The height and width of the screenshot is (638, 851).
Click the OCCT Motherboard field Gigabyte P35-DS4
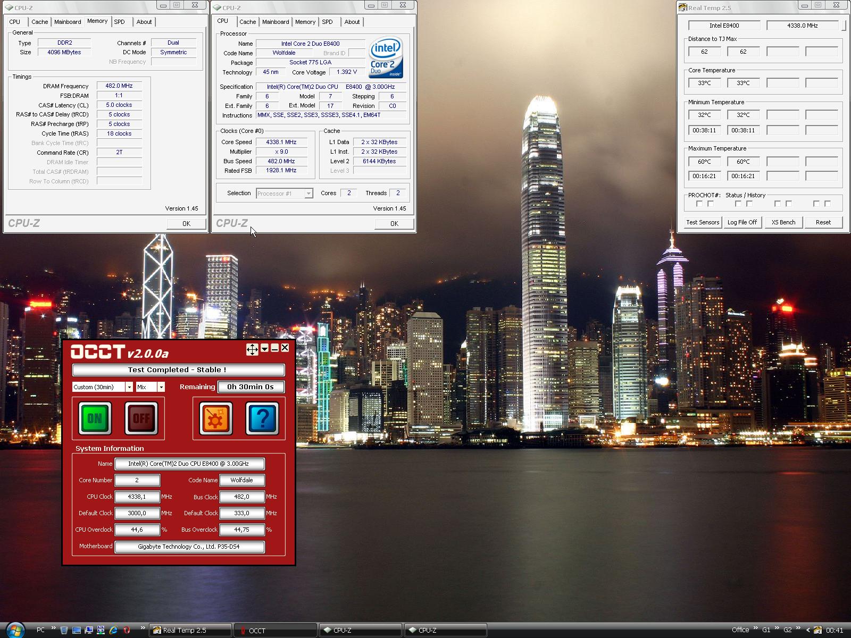[190, 547]
